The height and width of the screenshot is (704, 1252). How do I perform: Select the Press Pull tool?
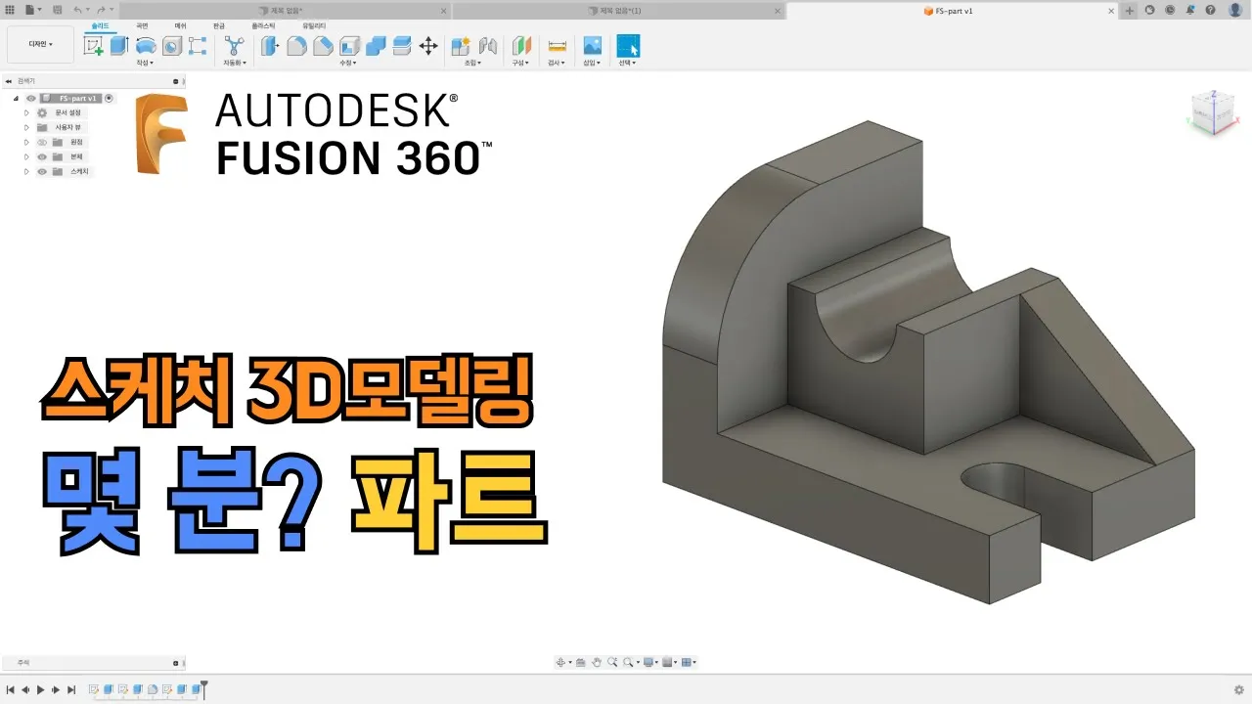coord(270,46)
